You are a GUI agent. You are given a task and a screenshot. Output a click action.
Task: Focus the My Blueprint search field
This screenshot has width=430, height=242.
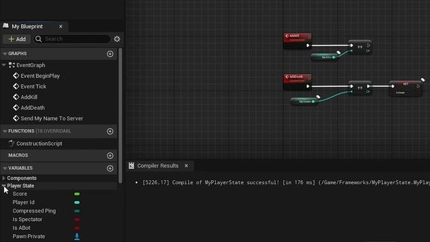[72, 39]
